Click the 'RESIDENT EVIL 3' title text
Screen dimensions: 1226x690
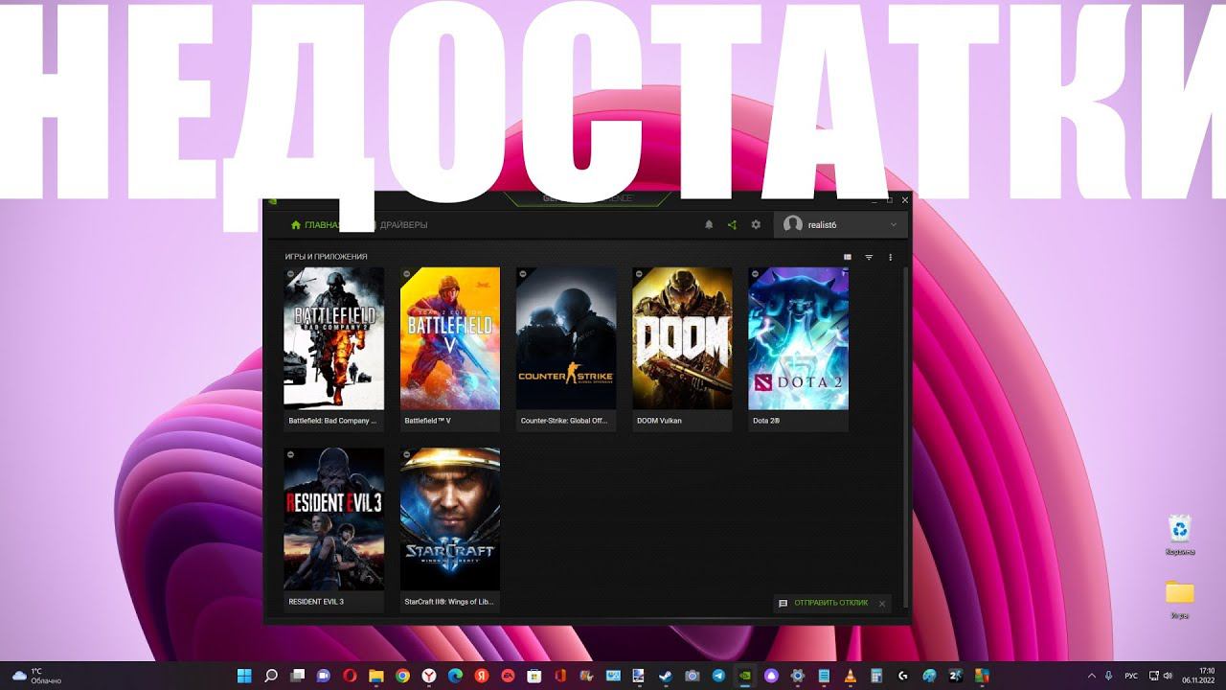[x=316, y=602]
